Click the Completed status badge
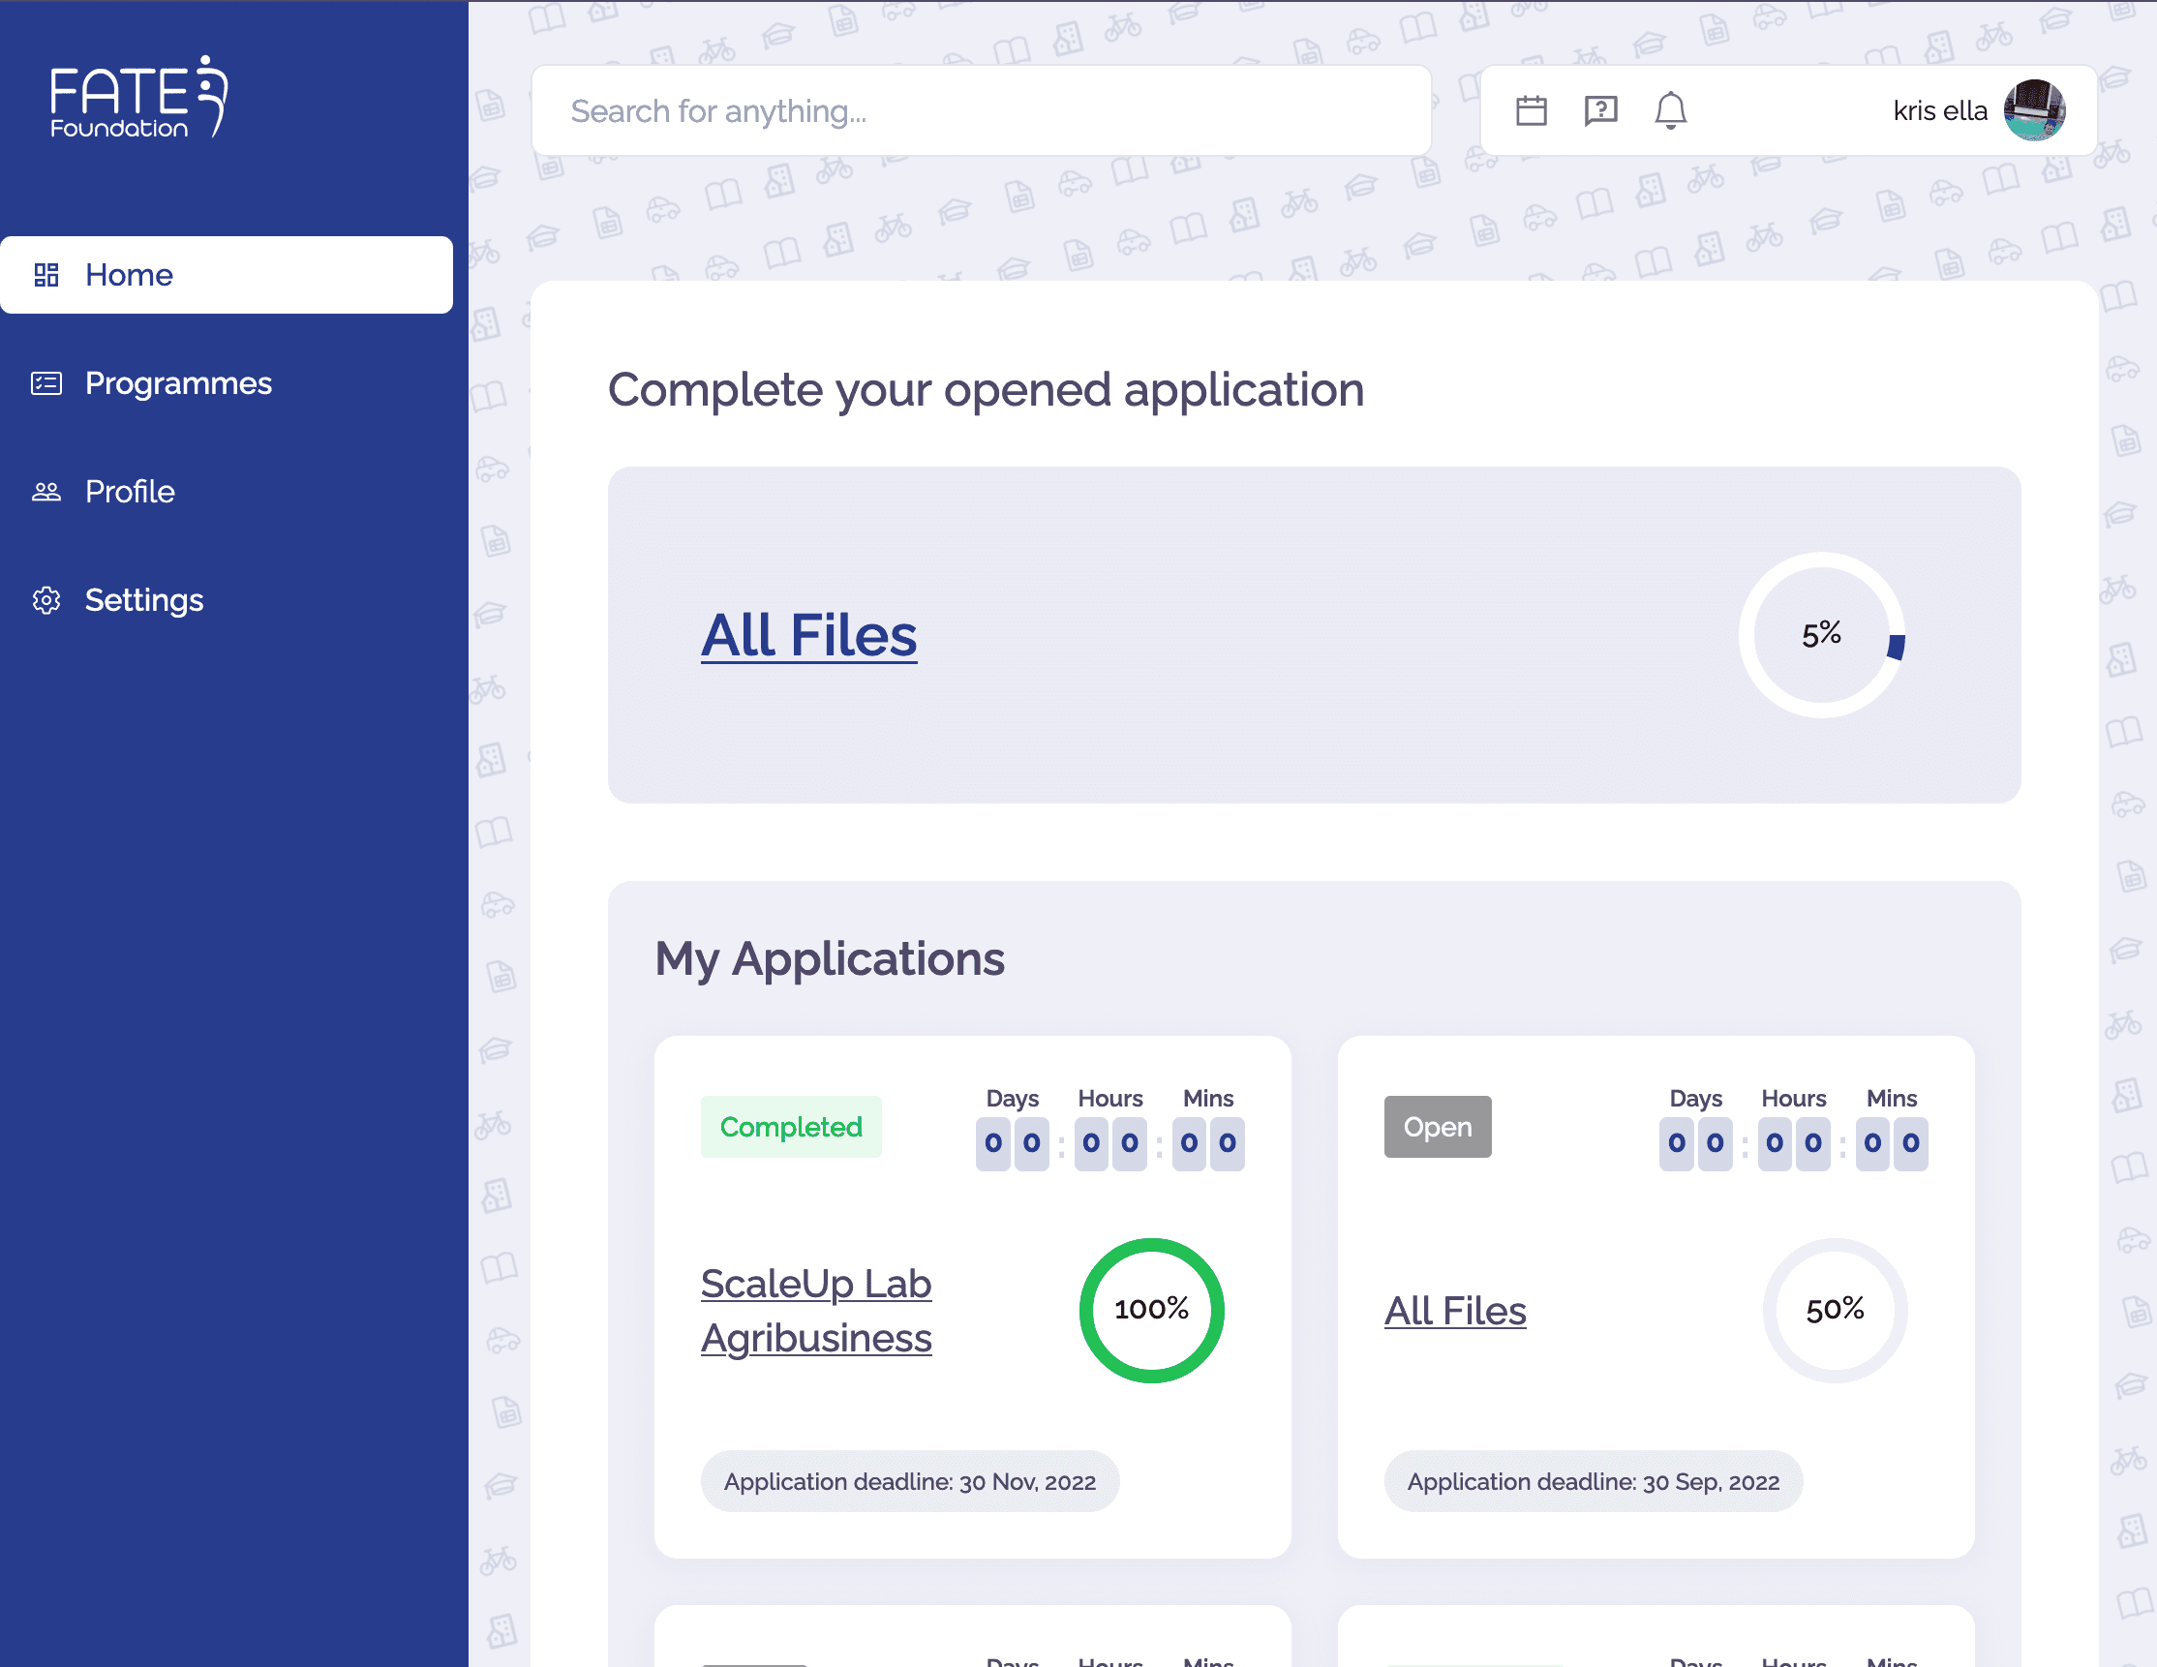This screenshot has height=1667, width=2157. pos(790,1127)
